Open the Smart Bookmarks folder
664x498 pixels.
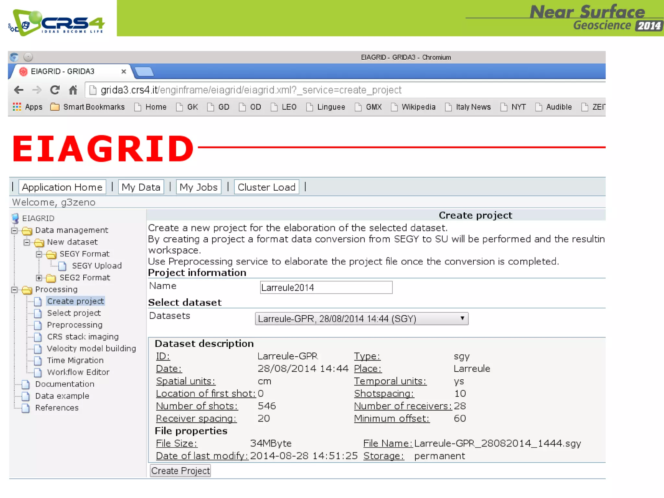point(88,107)
